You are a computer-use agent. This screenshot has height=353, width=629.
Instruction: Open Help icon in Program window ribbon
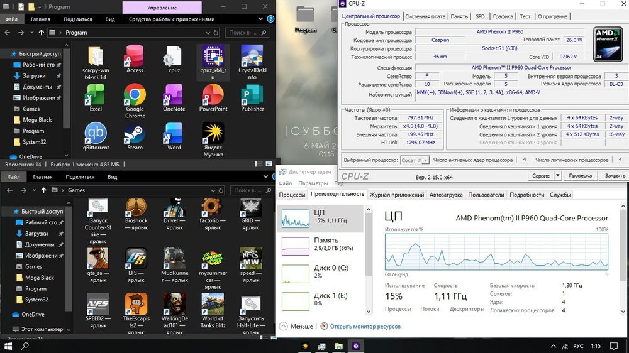point(270,19)
